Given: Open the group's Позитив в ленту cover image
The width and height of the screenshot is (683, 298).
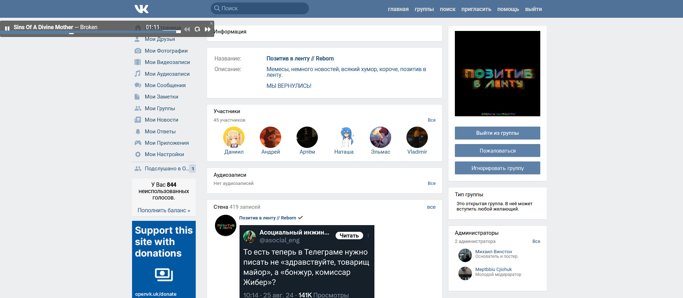Looking at the screenshot, I should (x=498, y=74).
